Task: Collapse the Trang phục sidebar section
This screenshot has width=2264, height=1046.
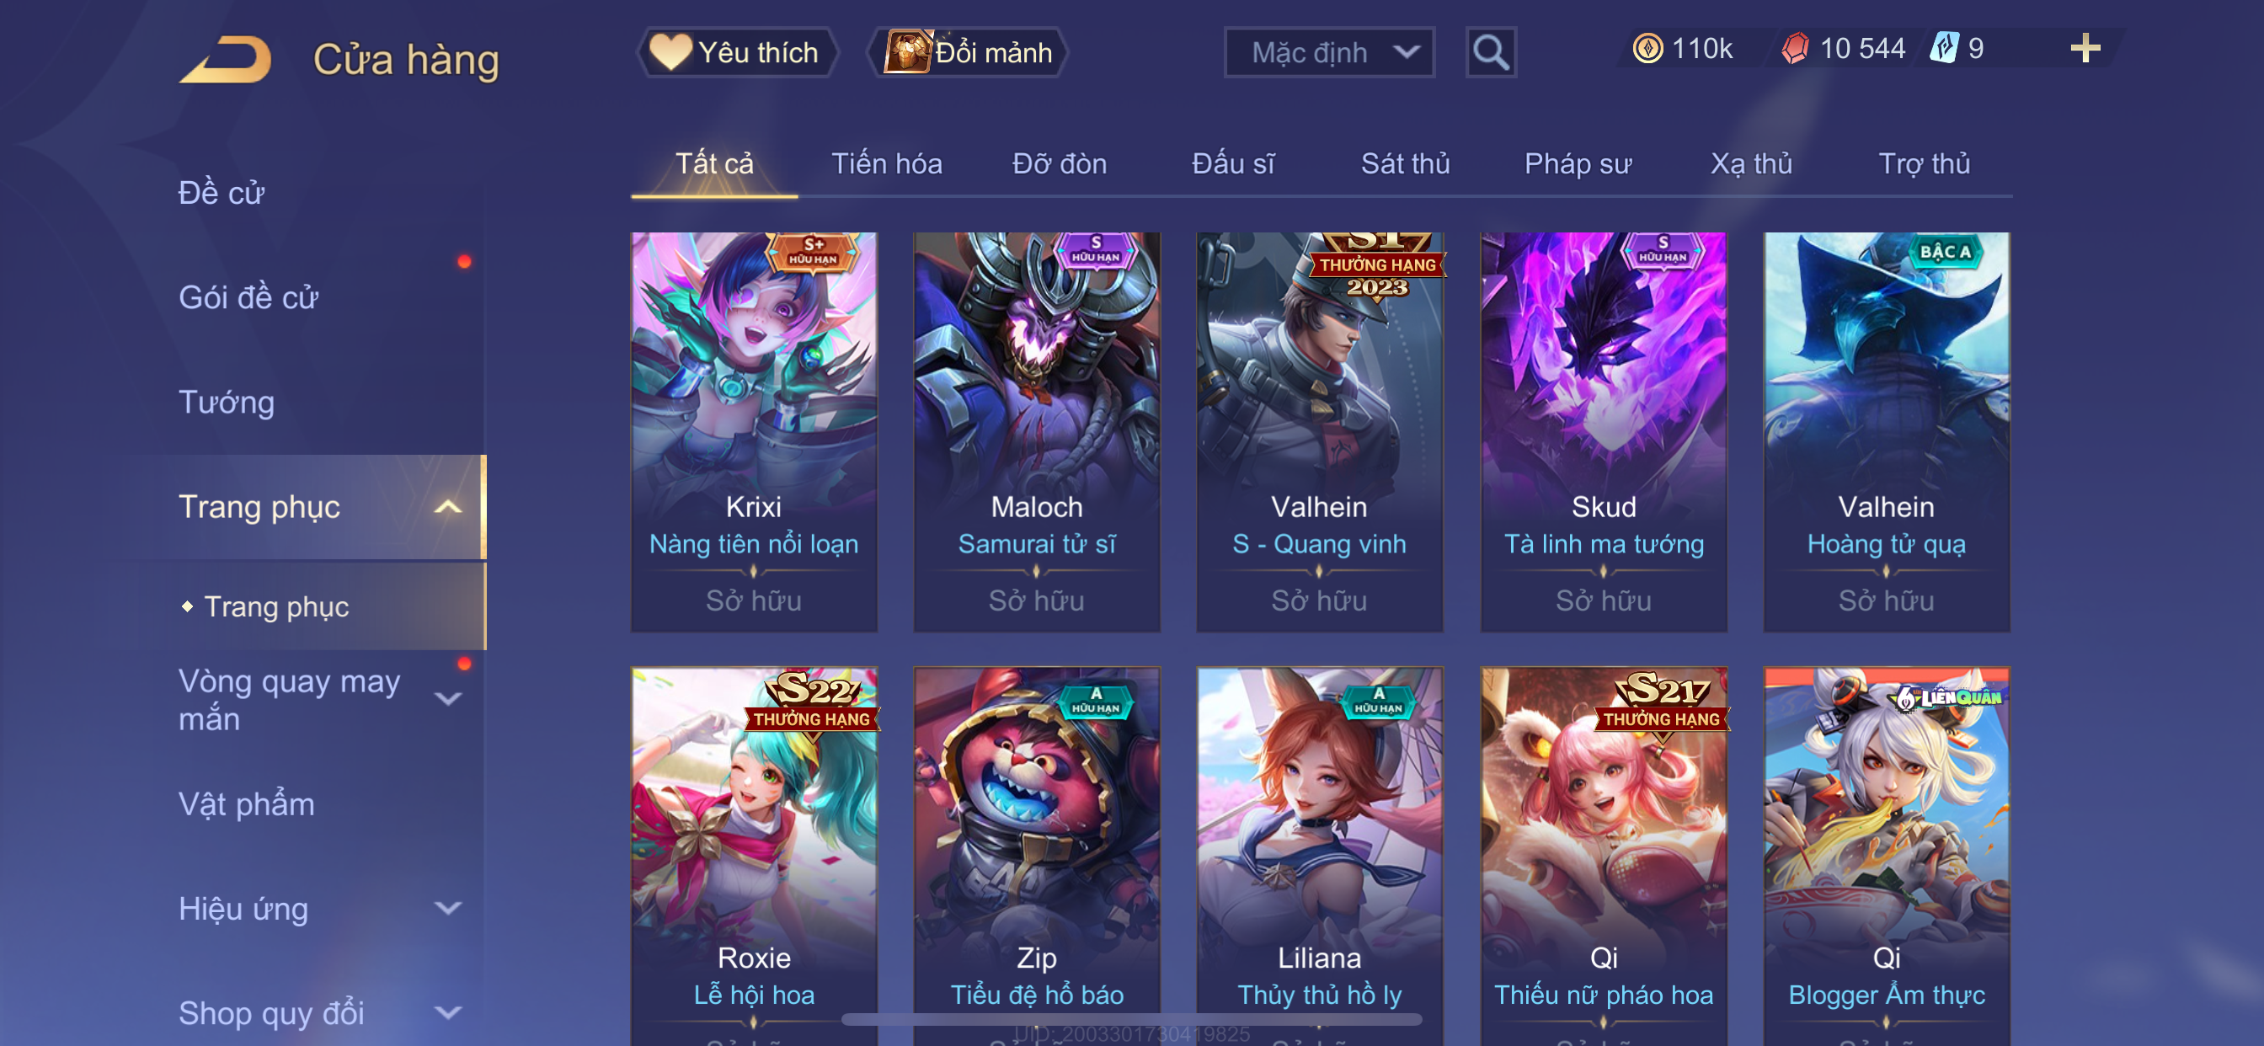Action: (447, 507)
